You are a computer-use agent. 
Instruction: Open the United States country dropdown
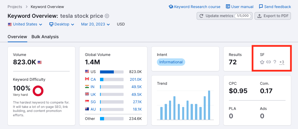[25, 24]
